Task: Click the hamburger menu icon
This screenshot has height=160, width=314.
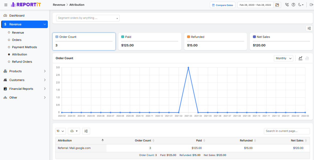Action: [6, 5]
